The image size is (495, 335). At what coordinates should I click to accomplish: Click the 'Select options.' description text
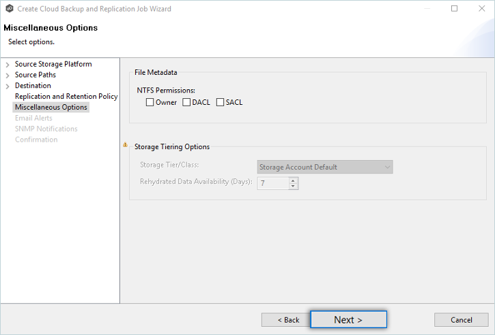[31, 42]
